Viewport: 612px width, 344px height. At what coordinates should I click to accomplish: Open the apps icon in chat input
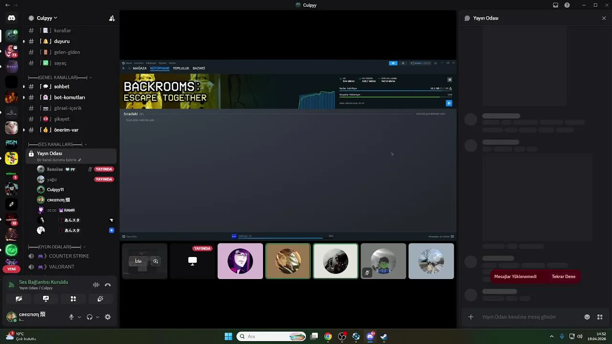[x=600, y=317]
